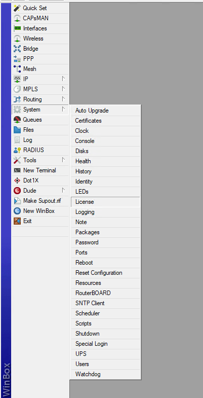Open History submenu entry
This screenshot has width=203, height=398.
pos(105,171)
